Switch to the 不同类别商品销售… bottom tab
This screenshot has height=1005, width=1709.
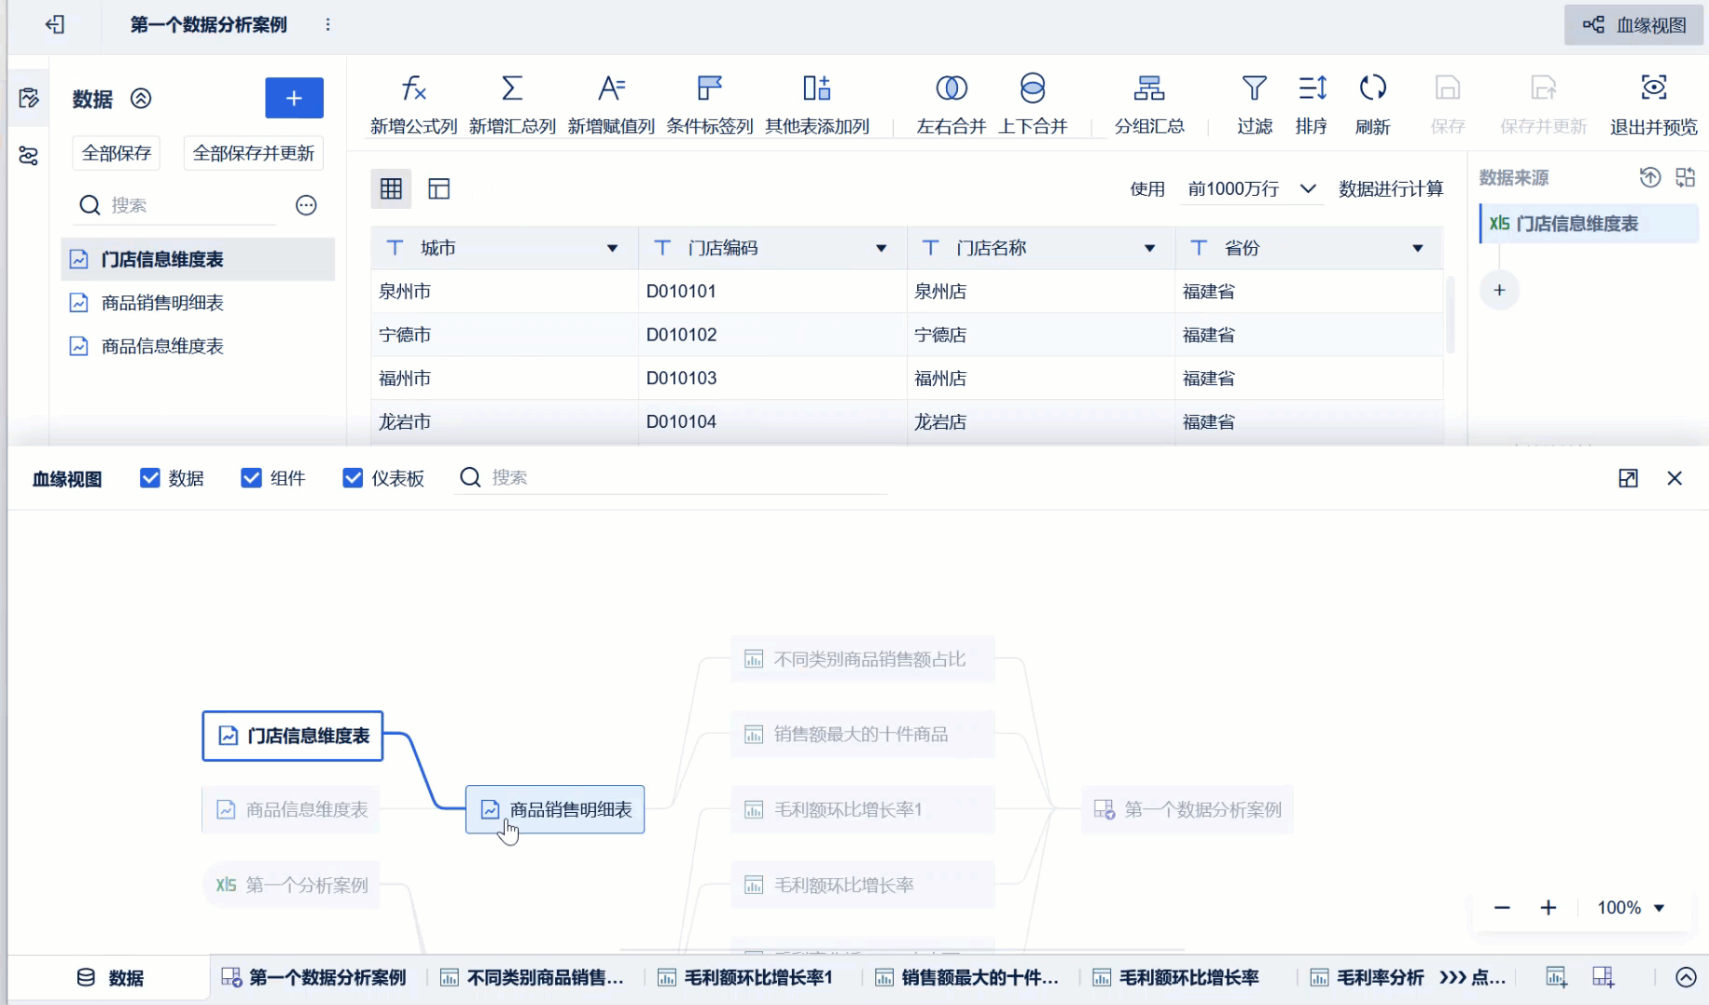[533, 978]
